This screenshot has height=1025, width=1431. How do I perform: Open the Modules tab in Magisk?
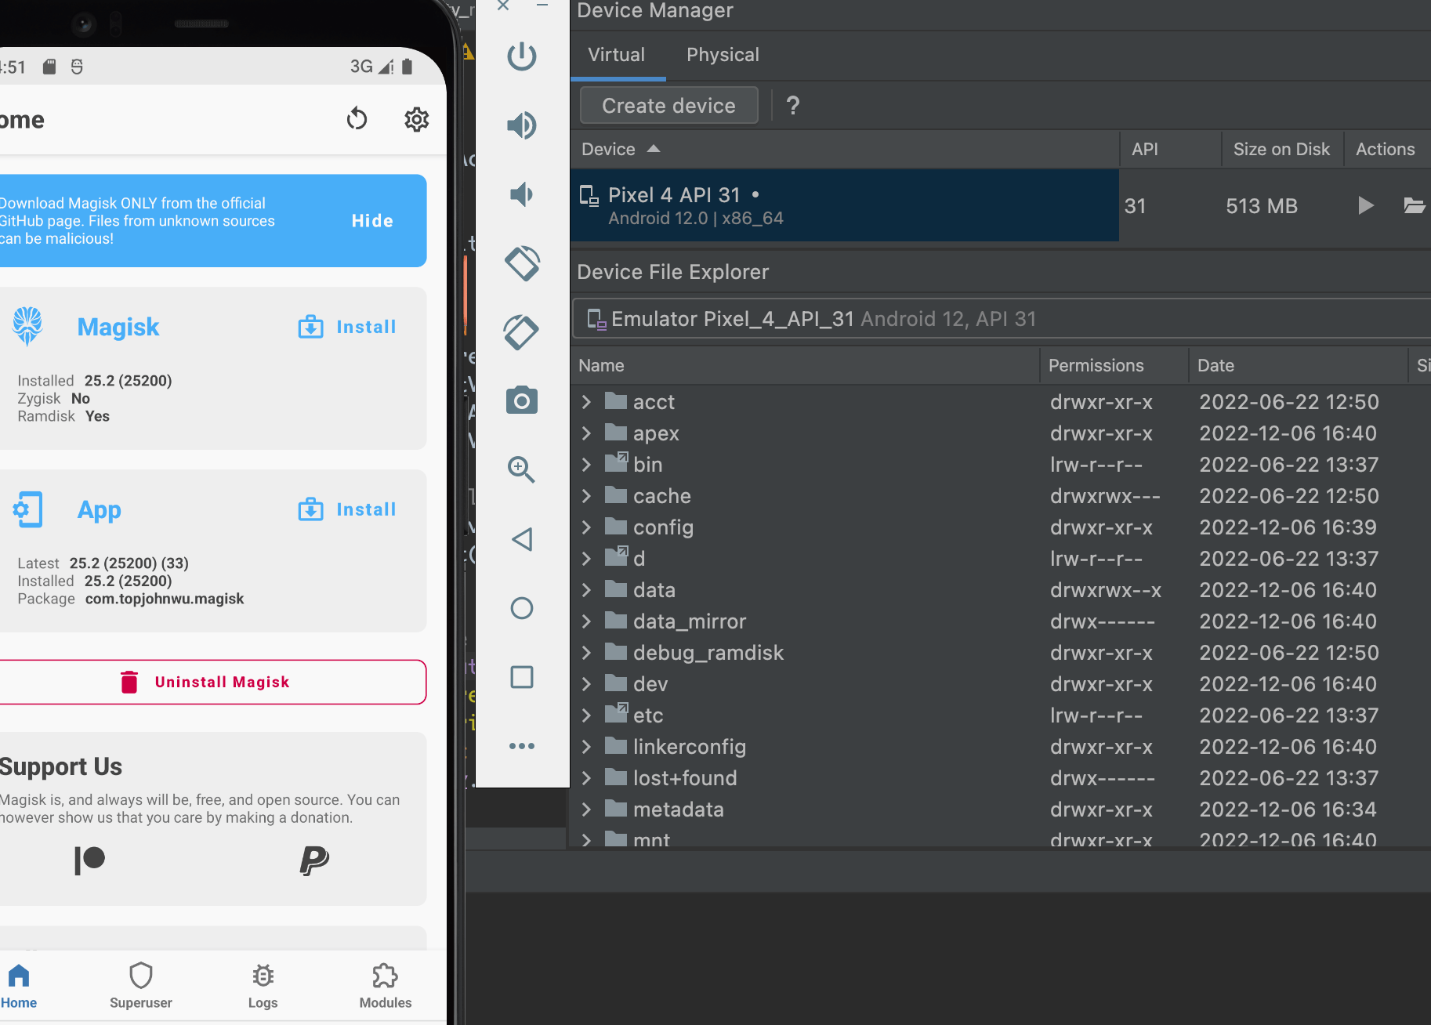(386, 986)
